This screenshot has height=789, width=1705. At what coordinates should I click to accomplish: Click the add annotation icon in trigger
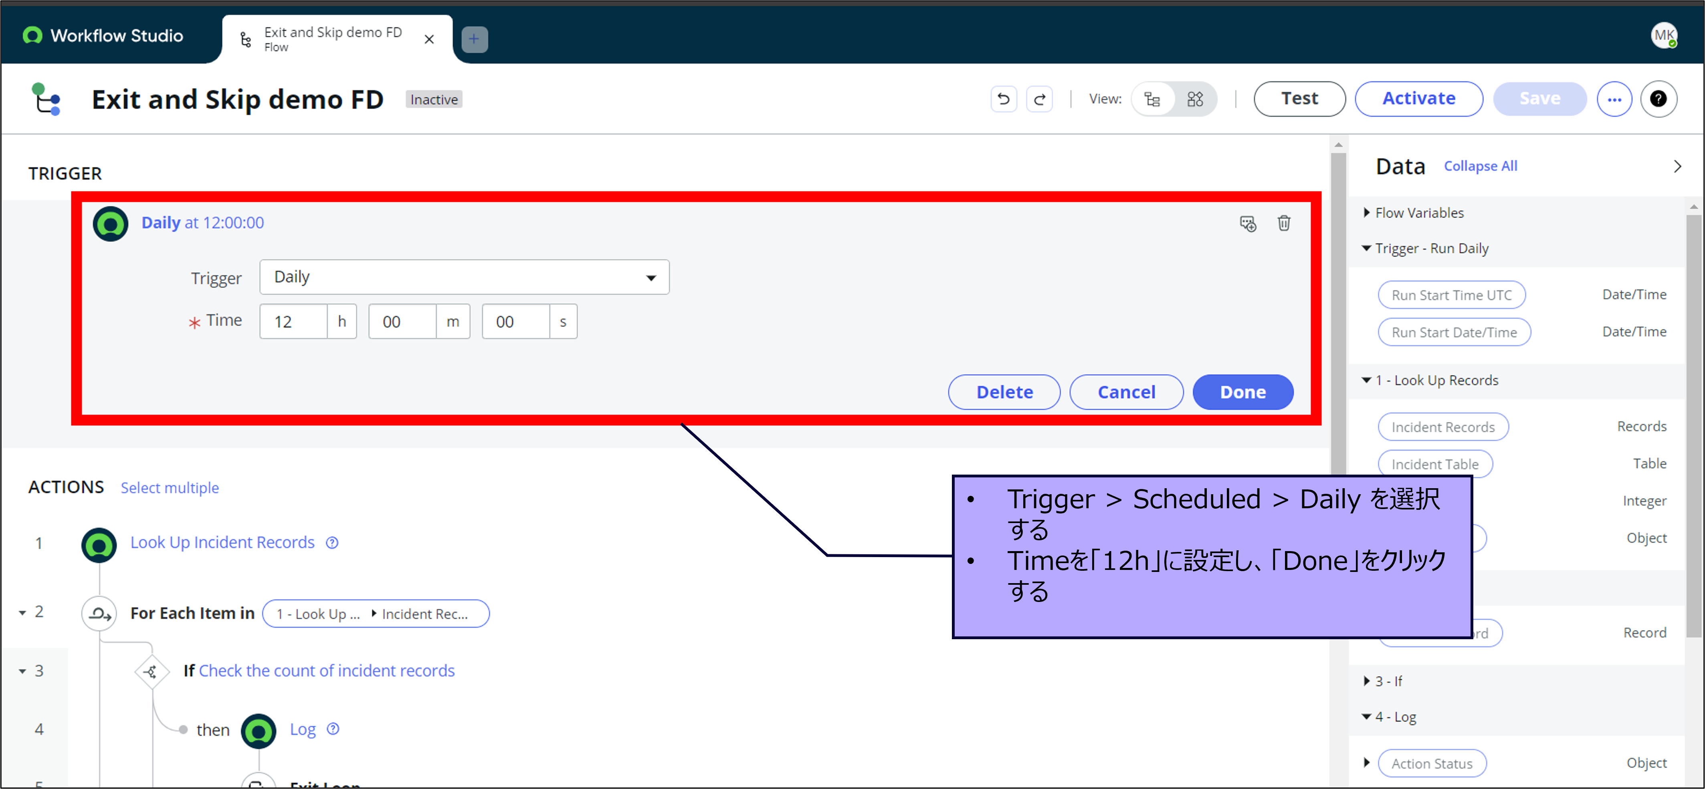pyautogui.click(x=1248, y=224)
